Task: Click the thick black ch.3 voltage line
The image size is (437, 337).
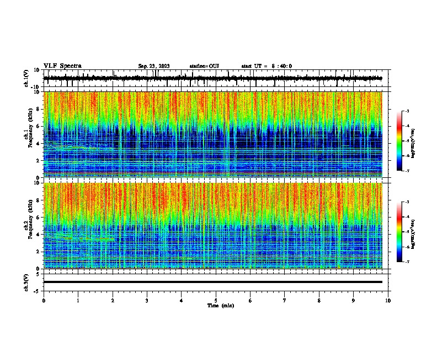Action: pyautogui.click(x=212, y=282)
